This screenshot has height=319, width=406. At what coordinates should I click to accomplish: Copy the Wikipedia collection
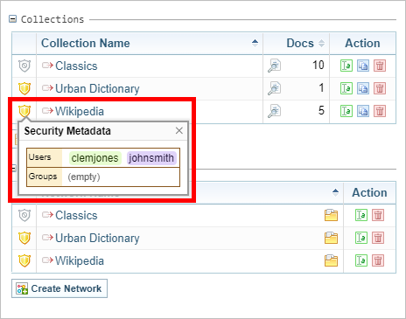[x=363, y=111]
